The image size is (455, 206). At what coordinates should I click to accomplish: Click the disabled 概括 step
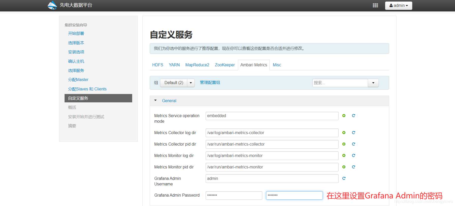(72, 107)
